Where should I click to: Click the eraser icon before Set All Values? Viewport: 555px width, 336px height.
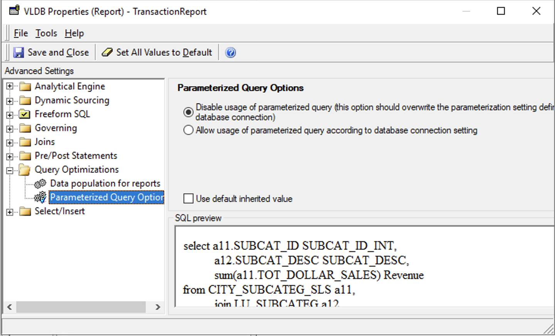(x=107, y=52)
